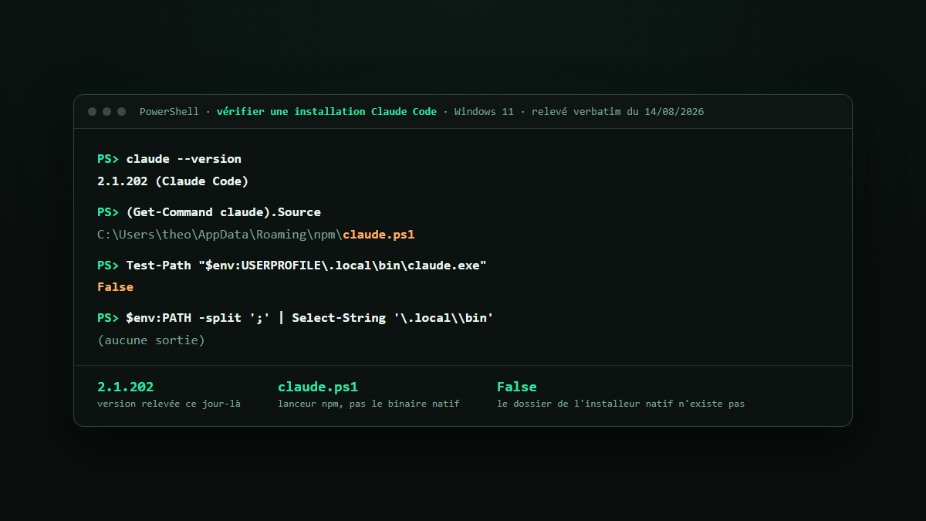
Task: Click 'version relevée ce jour-là' caption
Action: point(169,404)
